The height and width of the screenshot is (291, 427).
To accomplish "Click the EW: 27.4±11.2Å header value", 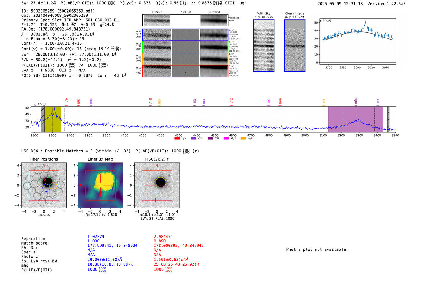I will coord(39,3).
